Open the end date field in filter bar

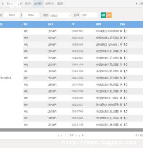[x=31, y=15]
